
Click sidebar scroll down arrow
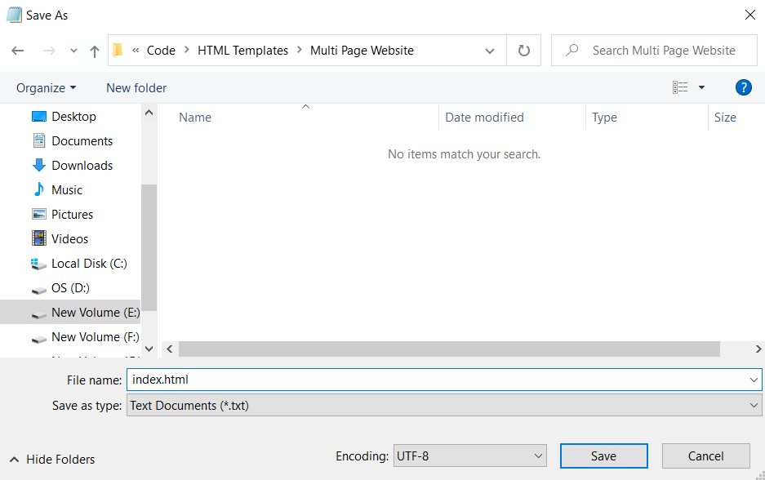(149, 349)
